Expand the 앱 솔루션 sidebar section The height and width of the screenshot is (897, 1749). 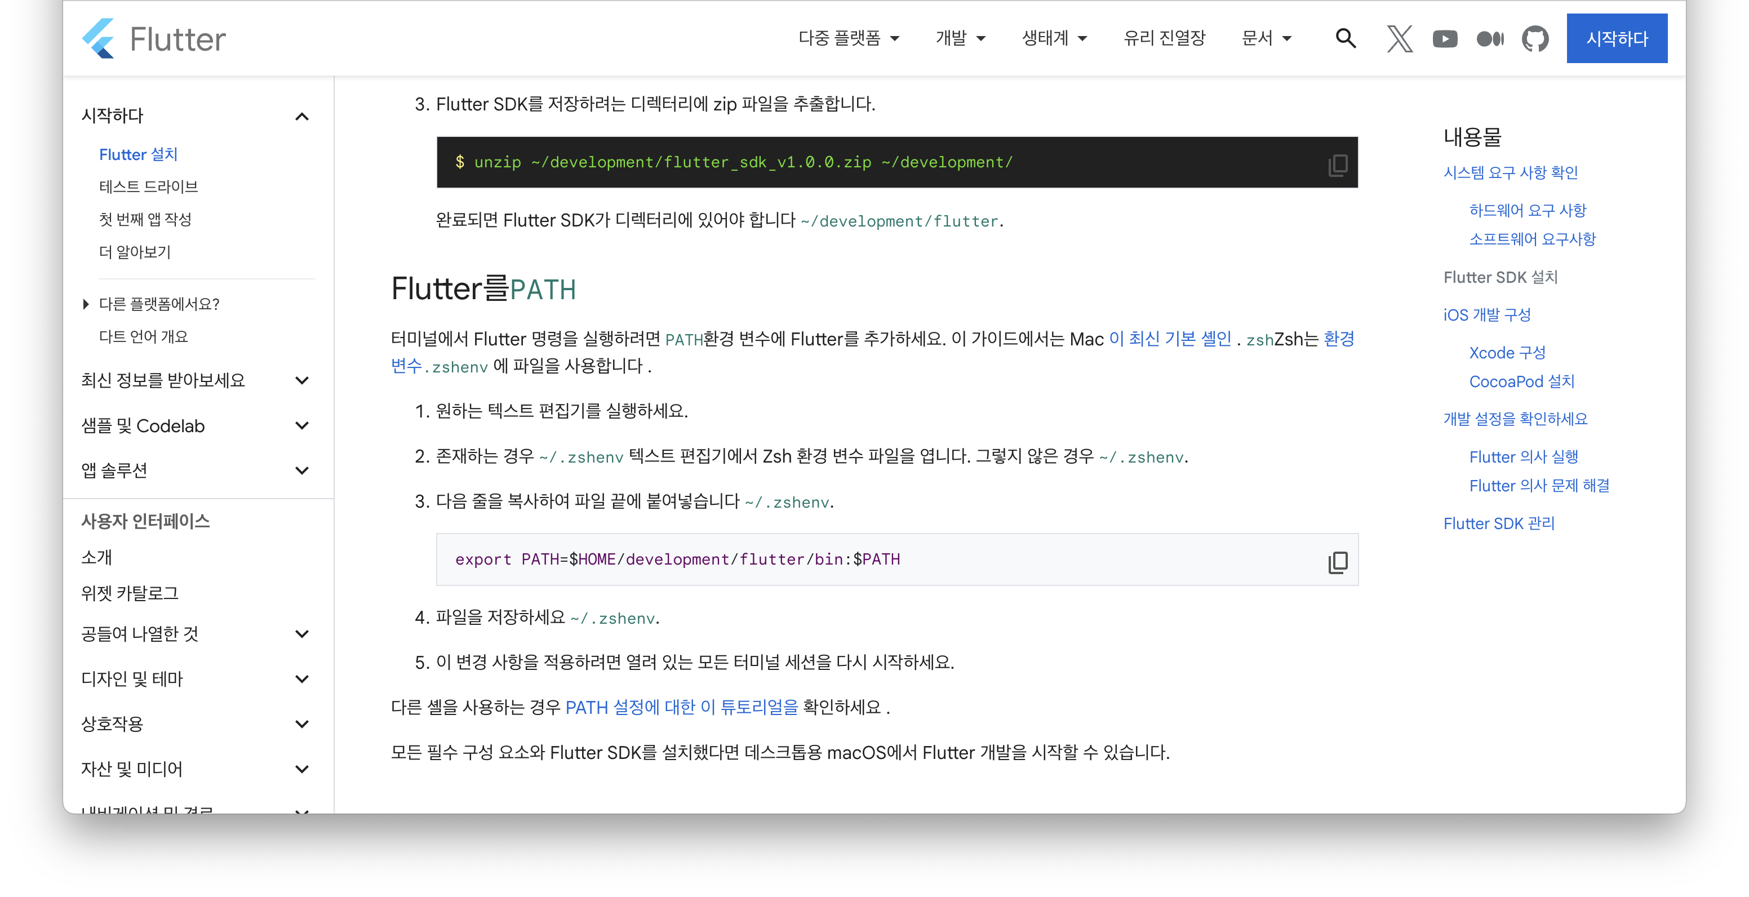pyautogui.click(x=302, y=470)
